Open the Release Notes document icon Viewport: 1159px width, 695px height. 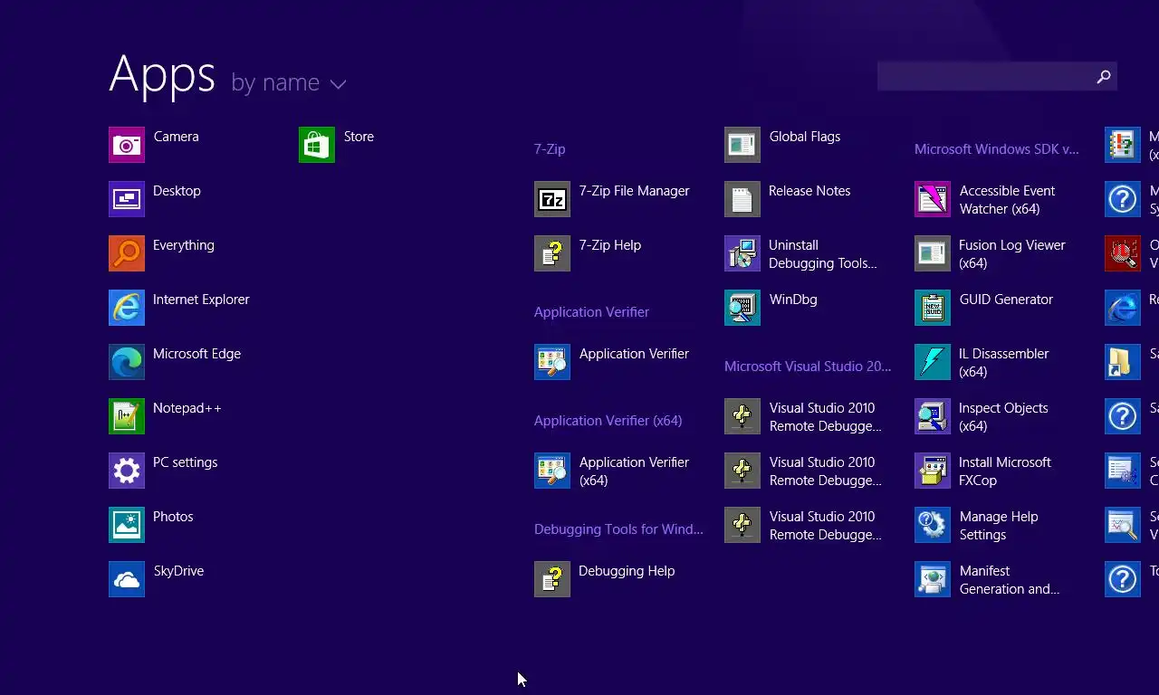[x=742, y=199]
